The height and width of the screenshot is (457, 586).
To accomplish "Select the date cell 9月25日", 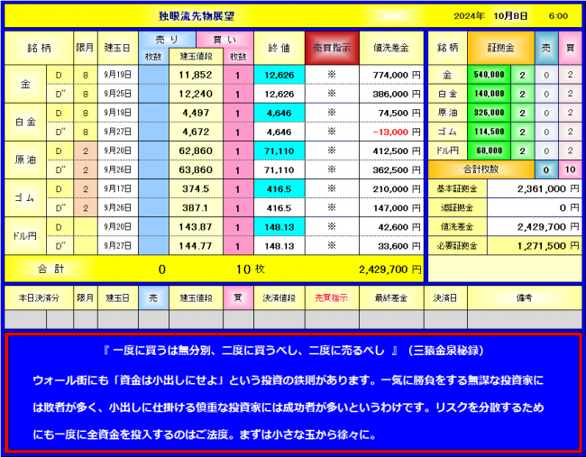I will [118, 94].
